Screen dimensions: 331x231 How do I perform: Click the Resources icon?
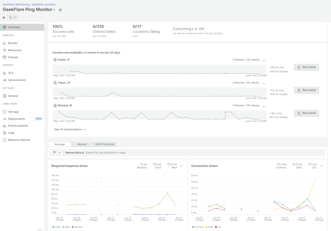pos(5,50)
